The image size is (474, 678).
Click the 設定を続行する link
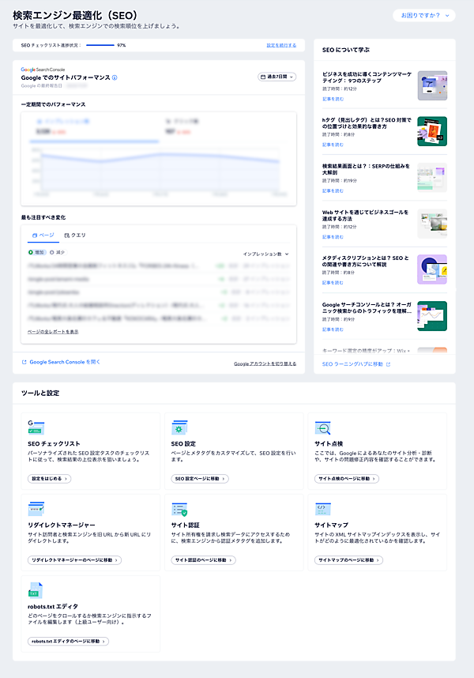280,46
